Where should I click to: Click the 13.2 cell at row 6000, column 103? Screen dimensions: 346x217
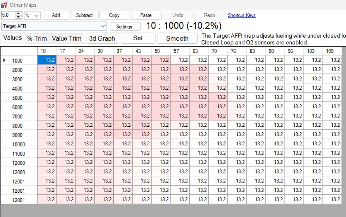(313, 107)
